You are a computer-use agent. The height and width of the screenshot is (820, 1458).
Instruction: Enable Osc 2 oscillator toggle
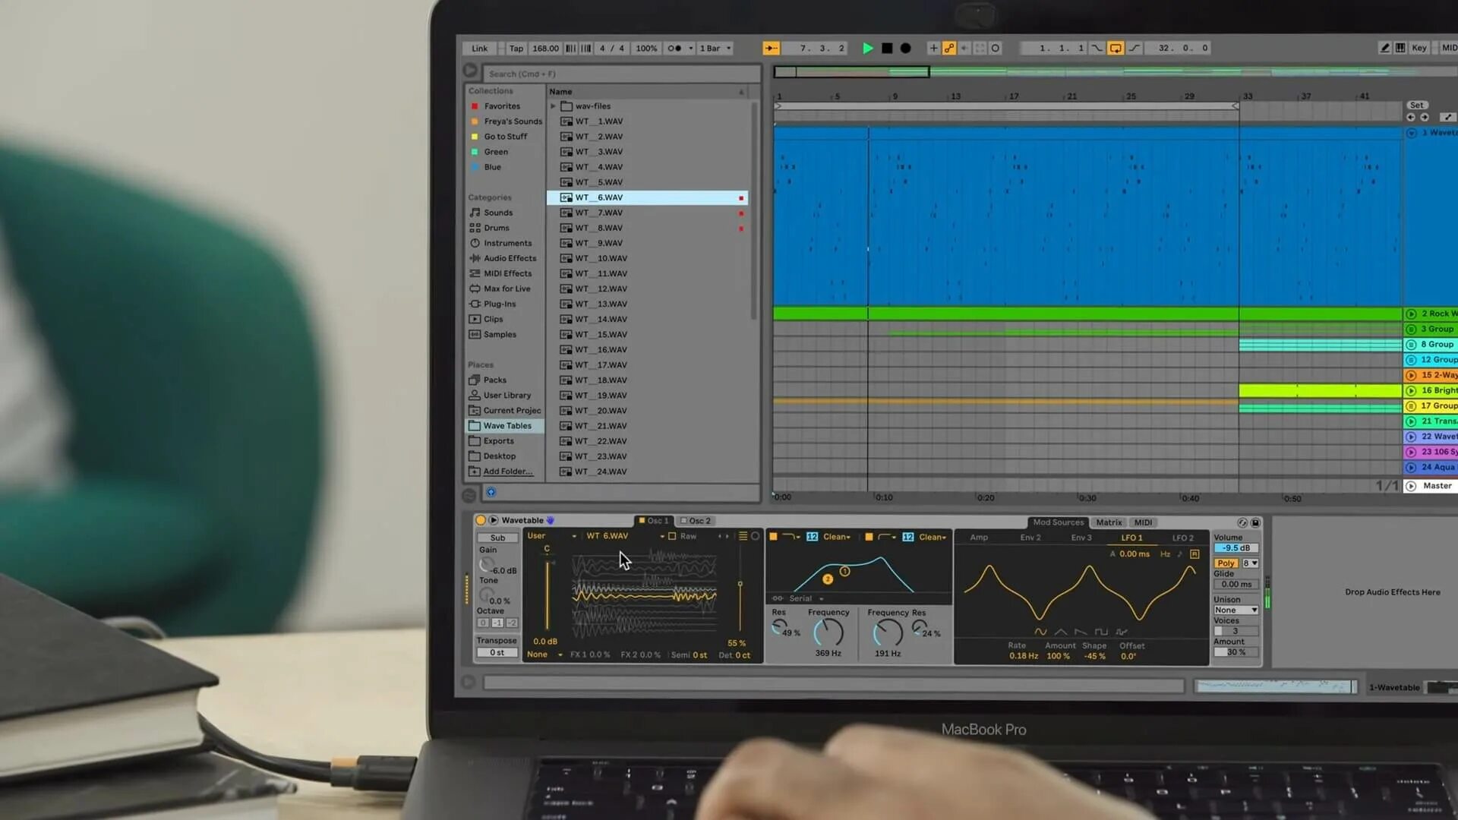tap(683, 521)
